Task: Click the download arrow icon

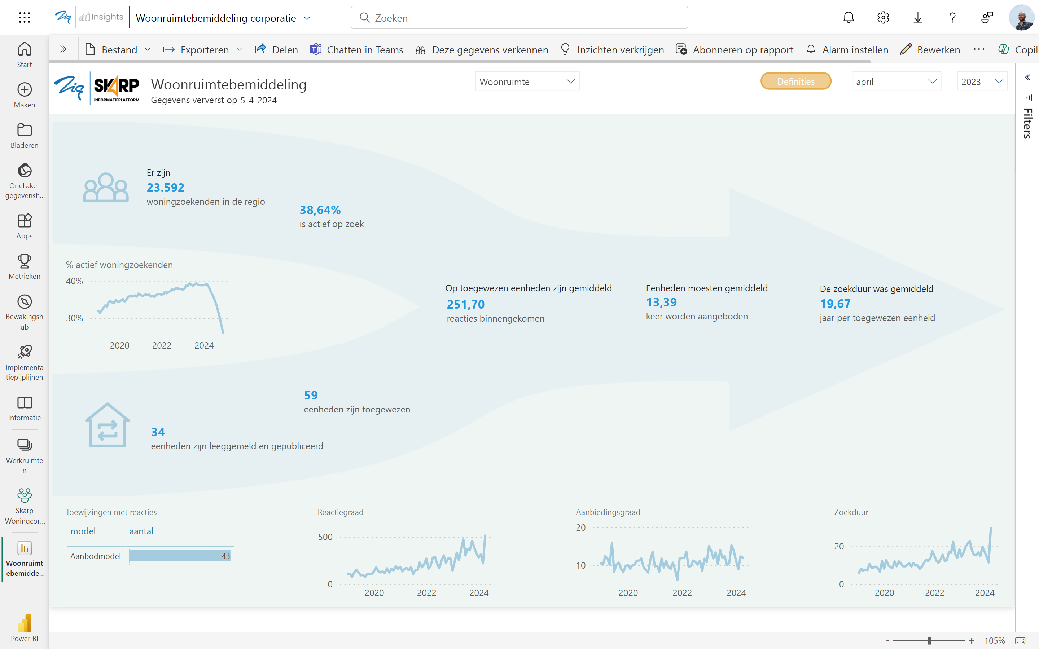Action: pos(917,18)
